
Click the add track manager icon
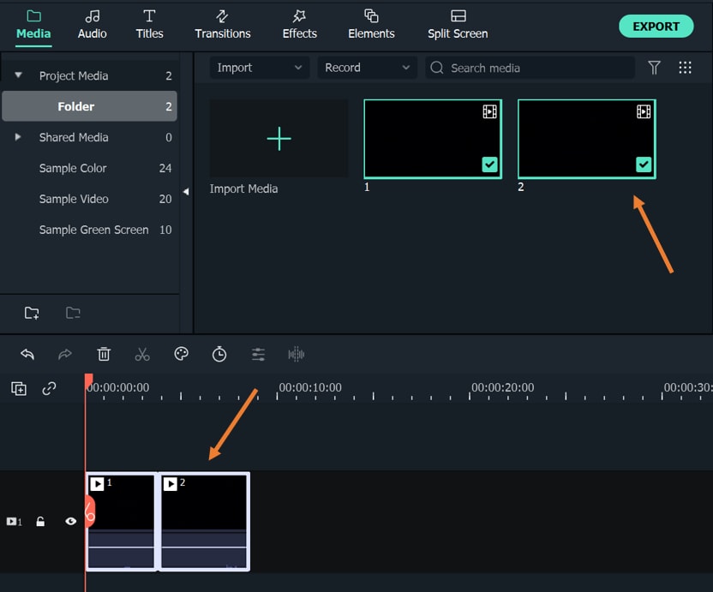point(19,388)
